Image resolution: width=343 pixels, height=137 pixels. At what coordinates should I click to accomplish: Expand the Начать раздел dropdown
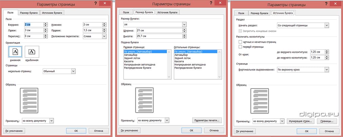(x=327, y=25)
